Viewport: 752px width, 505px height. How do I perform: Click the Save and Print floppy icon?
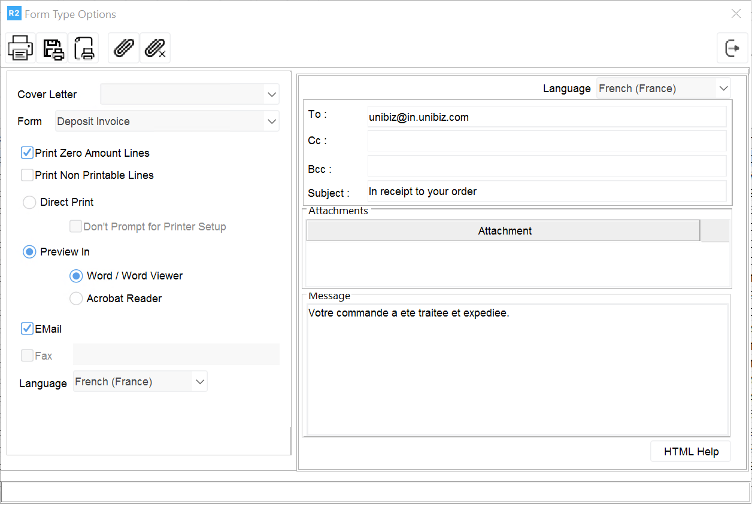[51, 48]
